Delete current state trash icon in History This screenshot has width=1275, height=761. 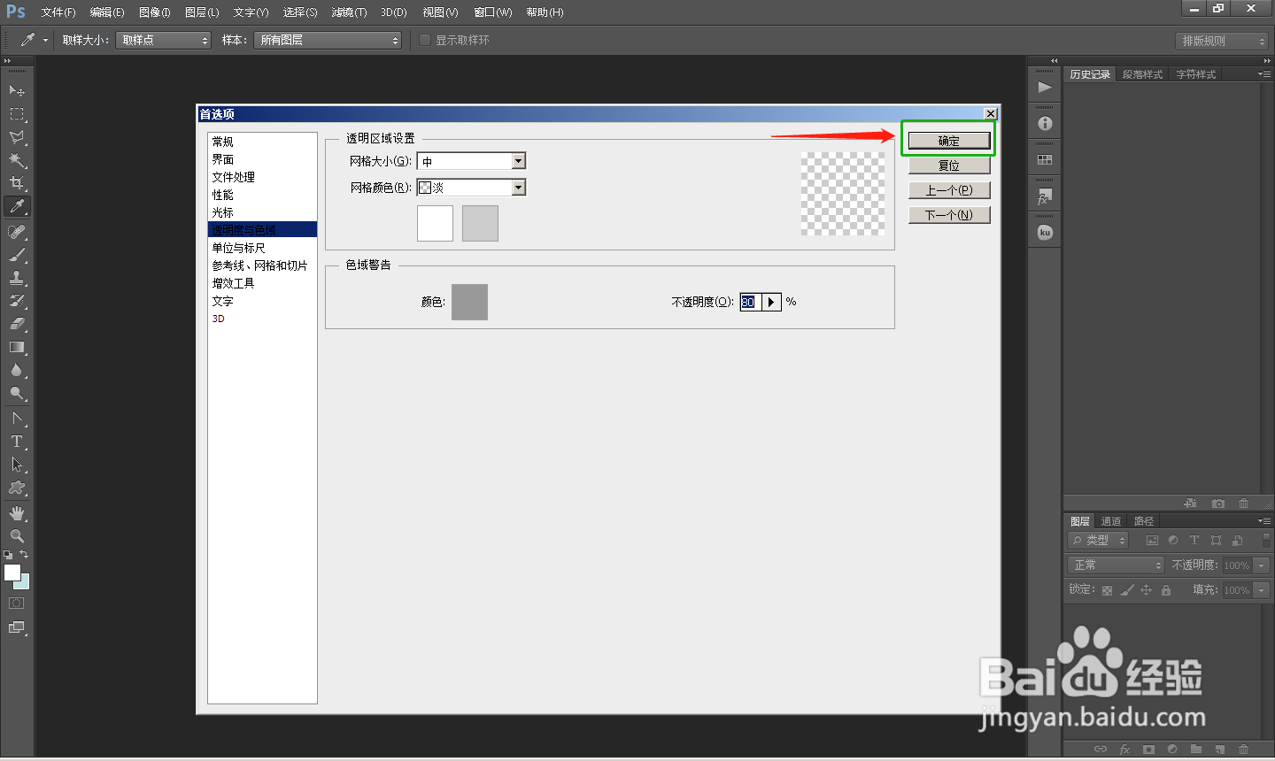pos(1243,503)
